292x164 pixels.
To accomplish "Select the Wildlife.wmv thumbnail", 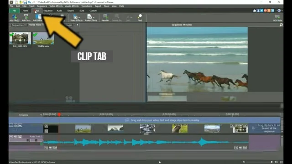I will (43, 38).
